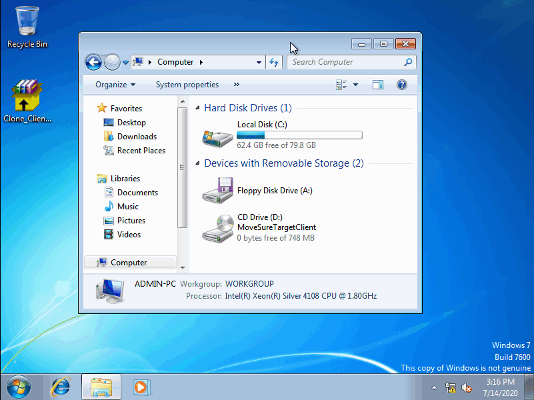Open Windows Media Player from taskbar
This screenshot has height=400, width=534.
141,386
